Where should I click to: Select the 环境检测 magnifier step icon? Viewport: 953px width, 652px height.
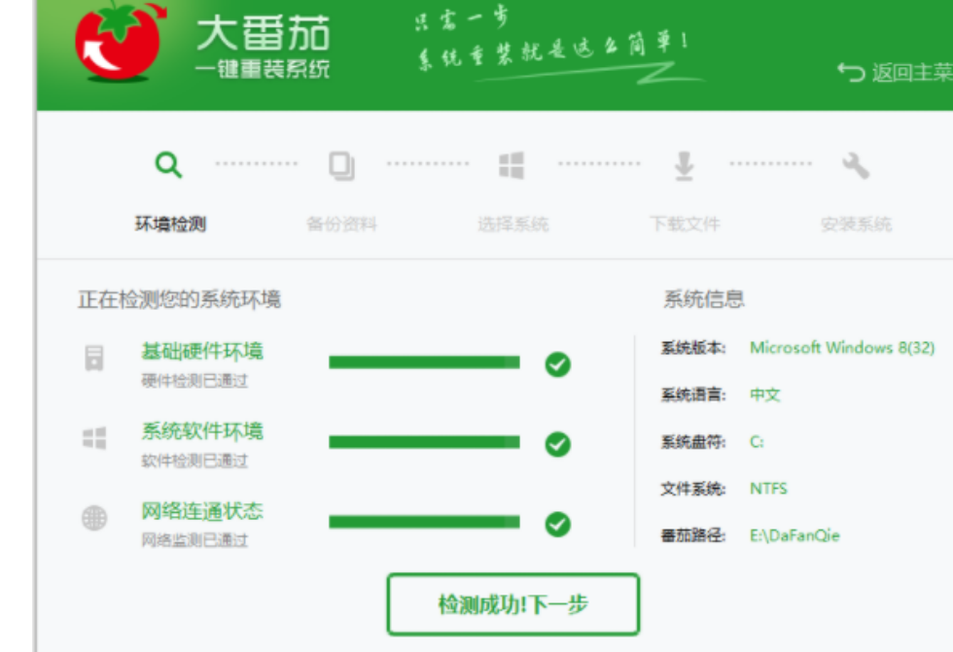[x=169, y=163]
